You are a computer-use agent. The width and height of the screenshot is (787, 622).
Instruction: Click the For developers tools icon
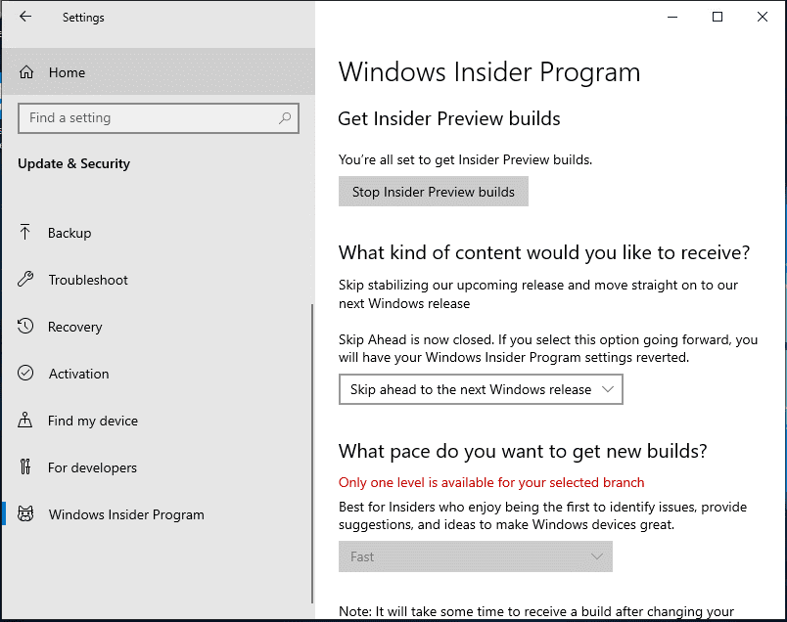[x=25, y=467]
